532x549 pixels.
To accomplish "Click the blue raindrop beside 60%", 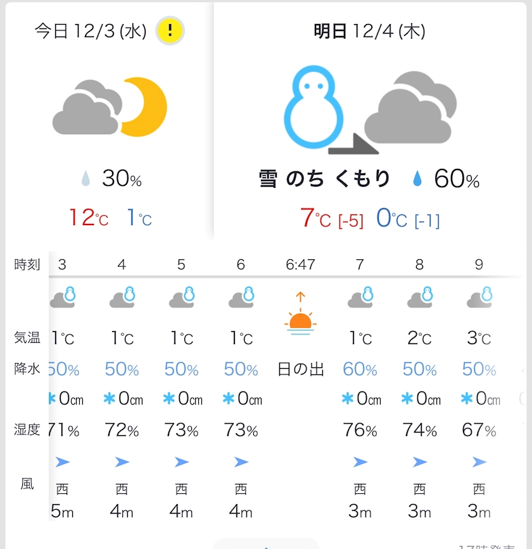I will 417,180.
